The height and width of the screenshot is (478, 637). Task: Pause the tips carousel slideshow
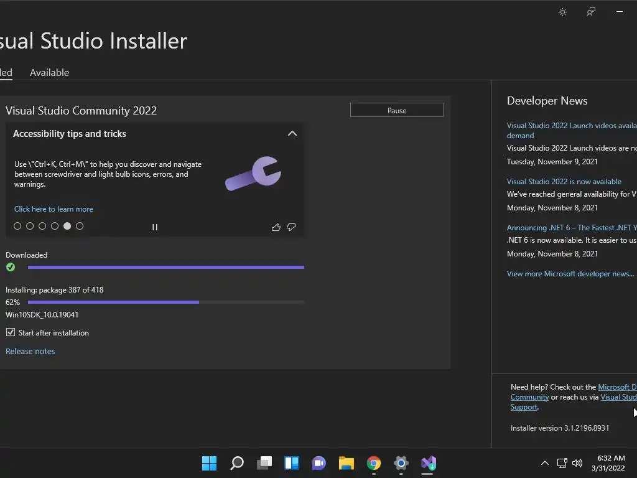click(x=155, y=227)
